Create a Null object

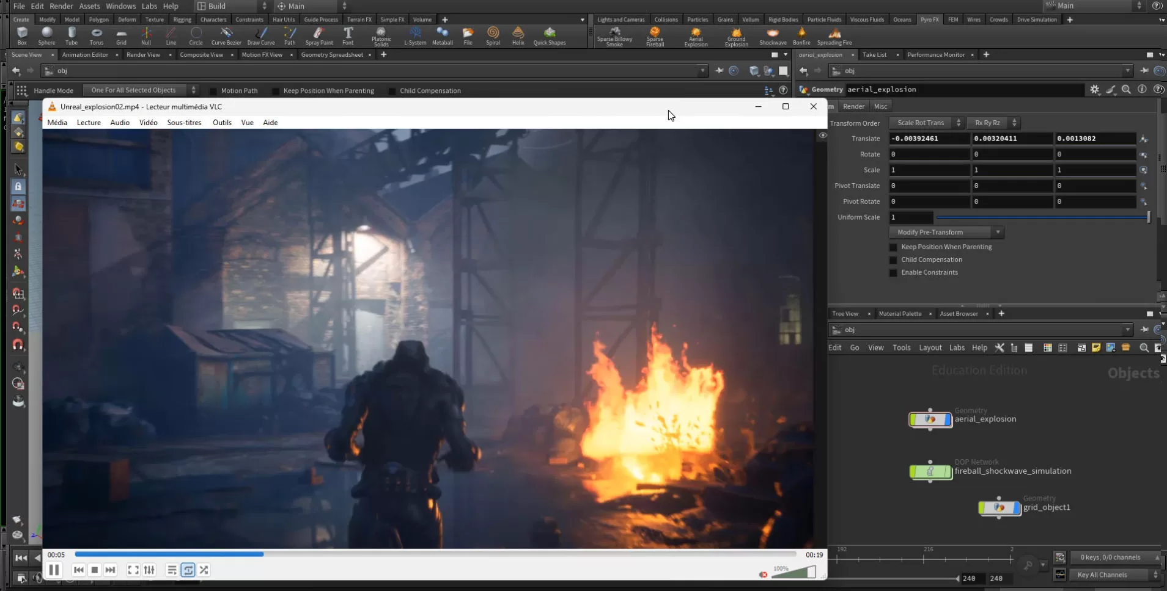(146, 35)
